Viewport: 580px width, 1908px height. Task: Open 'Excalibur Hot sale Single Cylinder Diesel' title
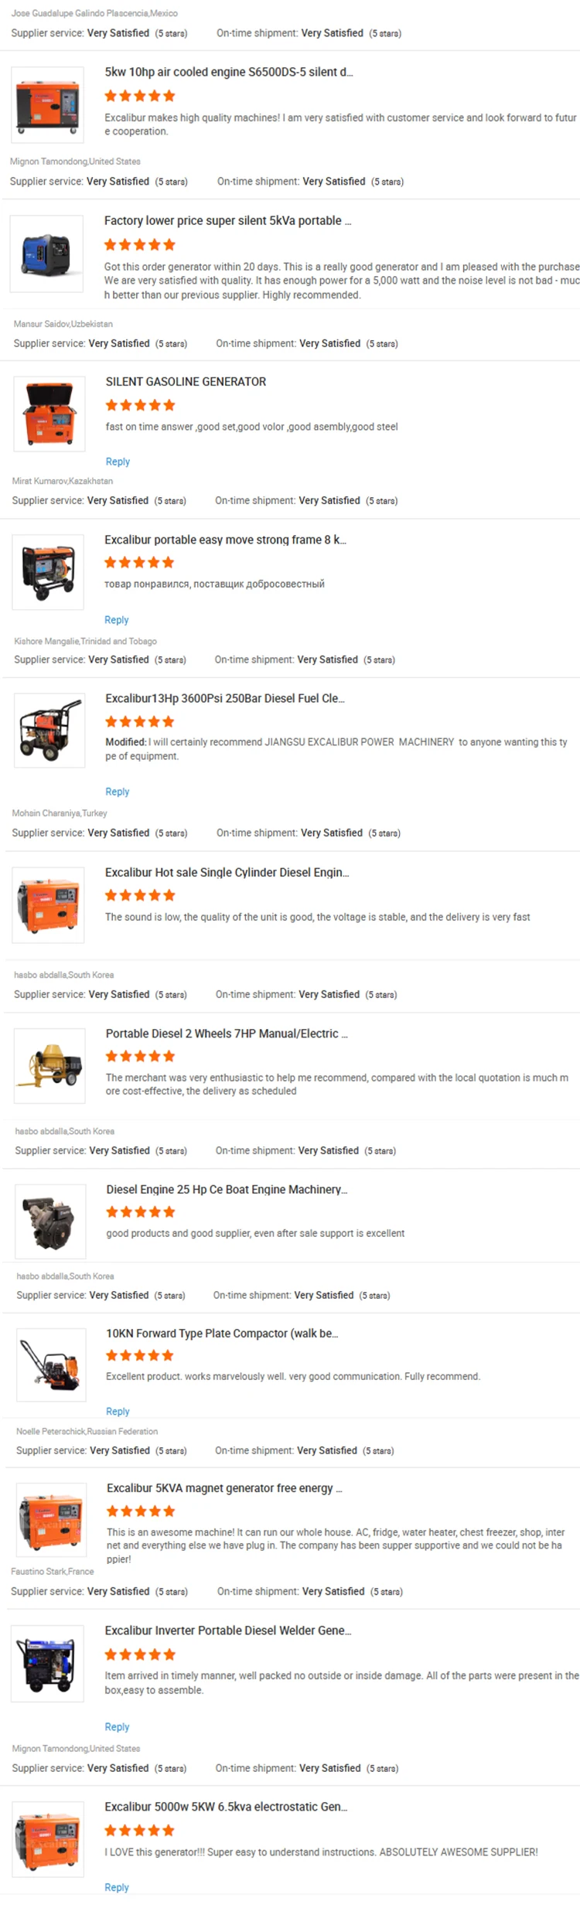[227, 873]
